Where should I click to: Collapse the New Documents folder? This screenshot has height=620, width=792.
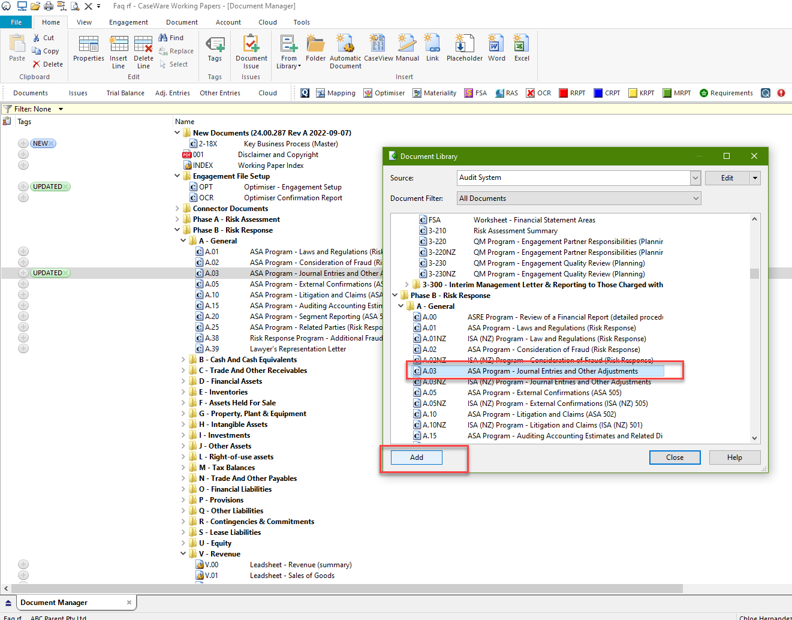tap(177, 133)
